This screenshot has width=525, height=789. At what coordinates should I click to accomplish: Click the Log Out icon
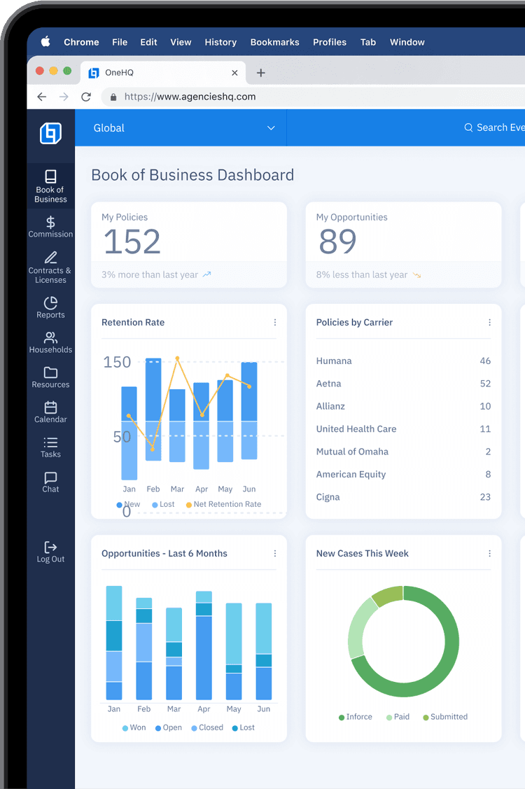pos(50,547)
